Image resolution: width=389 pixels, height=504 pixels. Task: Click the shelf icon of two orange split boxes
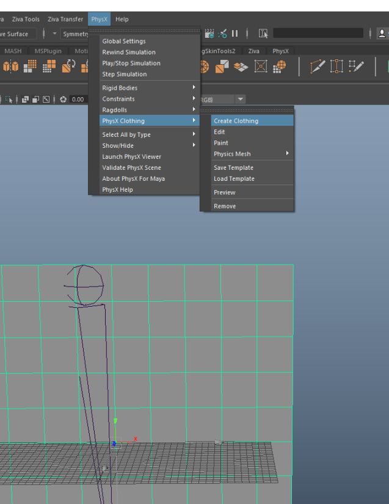pos(10,67)
